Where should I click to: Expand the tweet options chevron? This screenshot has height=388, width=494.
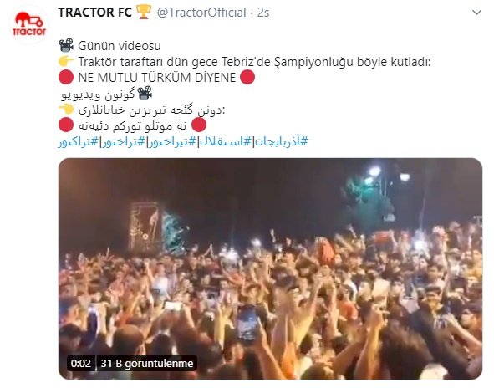[476, 13]
